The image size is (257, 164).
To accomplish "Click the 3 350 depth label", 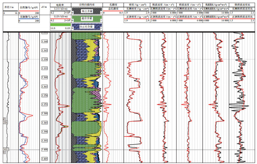I will [x=45, y=59].
